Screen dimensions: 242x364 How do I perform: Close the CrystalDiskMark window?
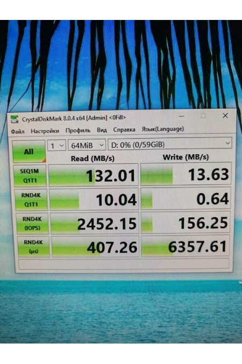(225, 115)
